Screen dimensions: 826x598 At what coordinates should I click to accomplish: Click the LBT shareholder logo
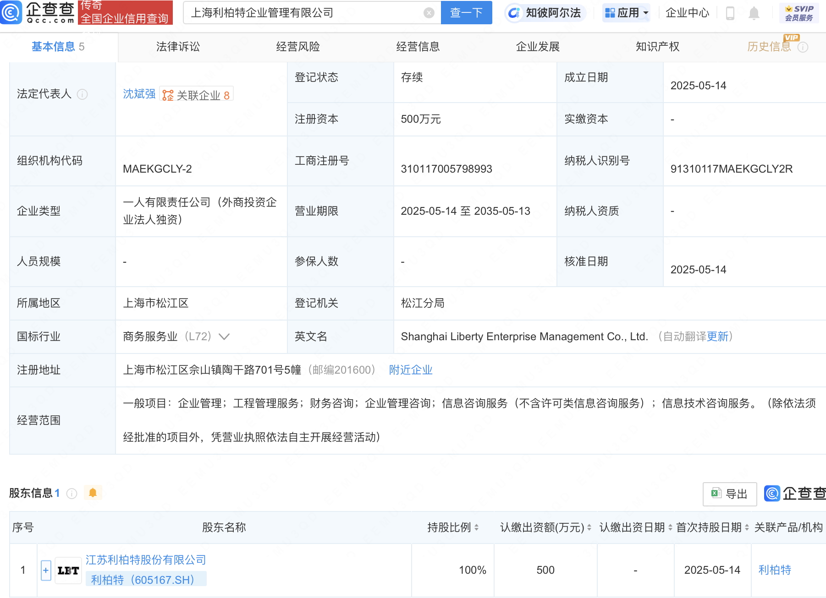(68, 571)
